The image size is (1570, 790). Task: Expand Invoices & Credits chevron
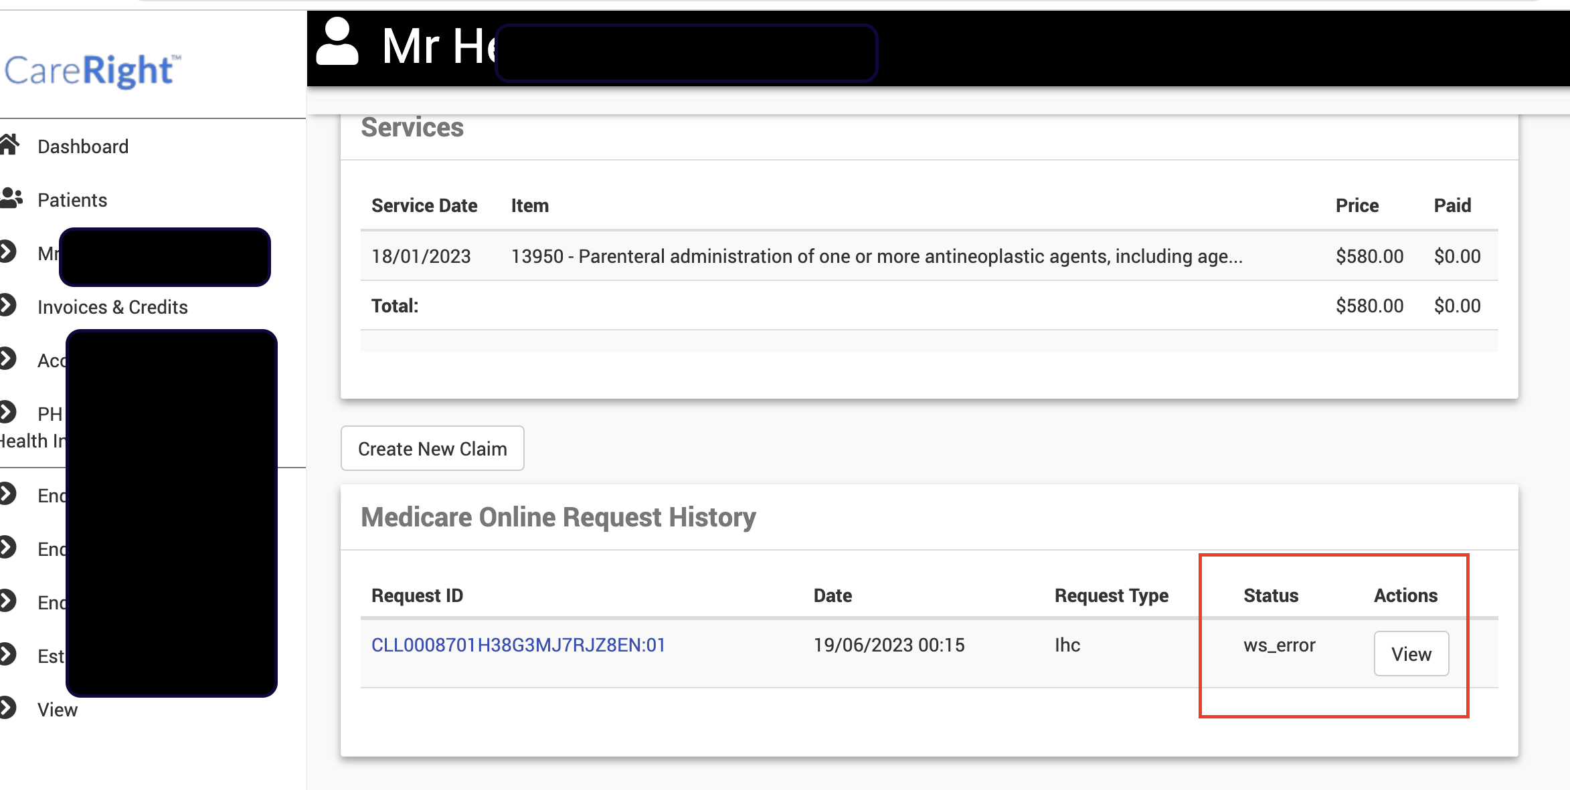pyautogui.click(x=7, y=306)
